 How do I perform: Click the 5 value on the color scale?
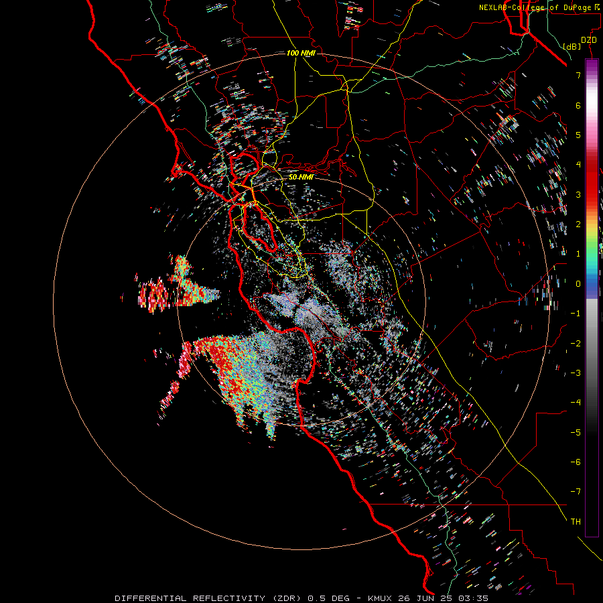[x=578, y=135]
